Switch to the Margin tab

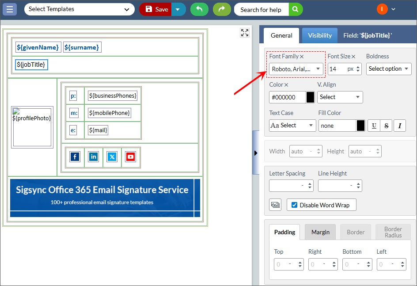(x=320, y=232)
